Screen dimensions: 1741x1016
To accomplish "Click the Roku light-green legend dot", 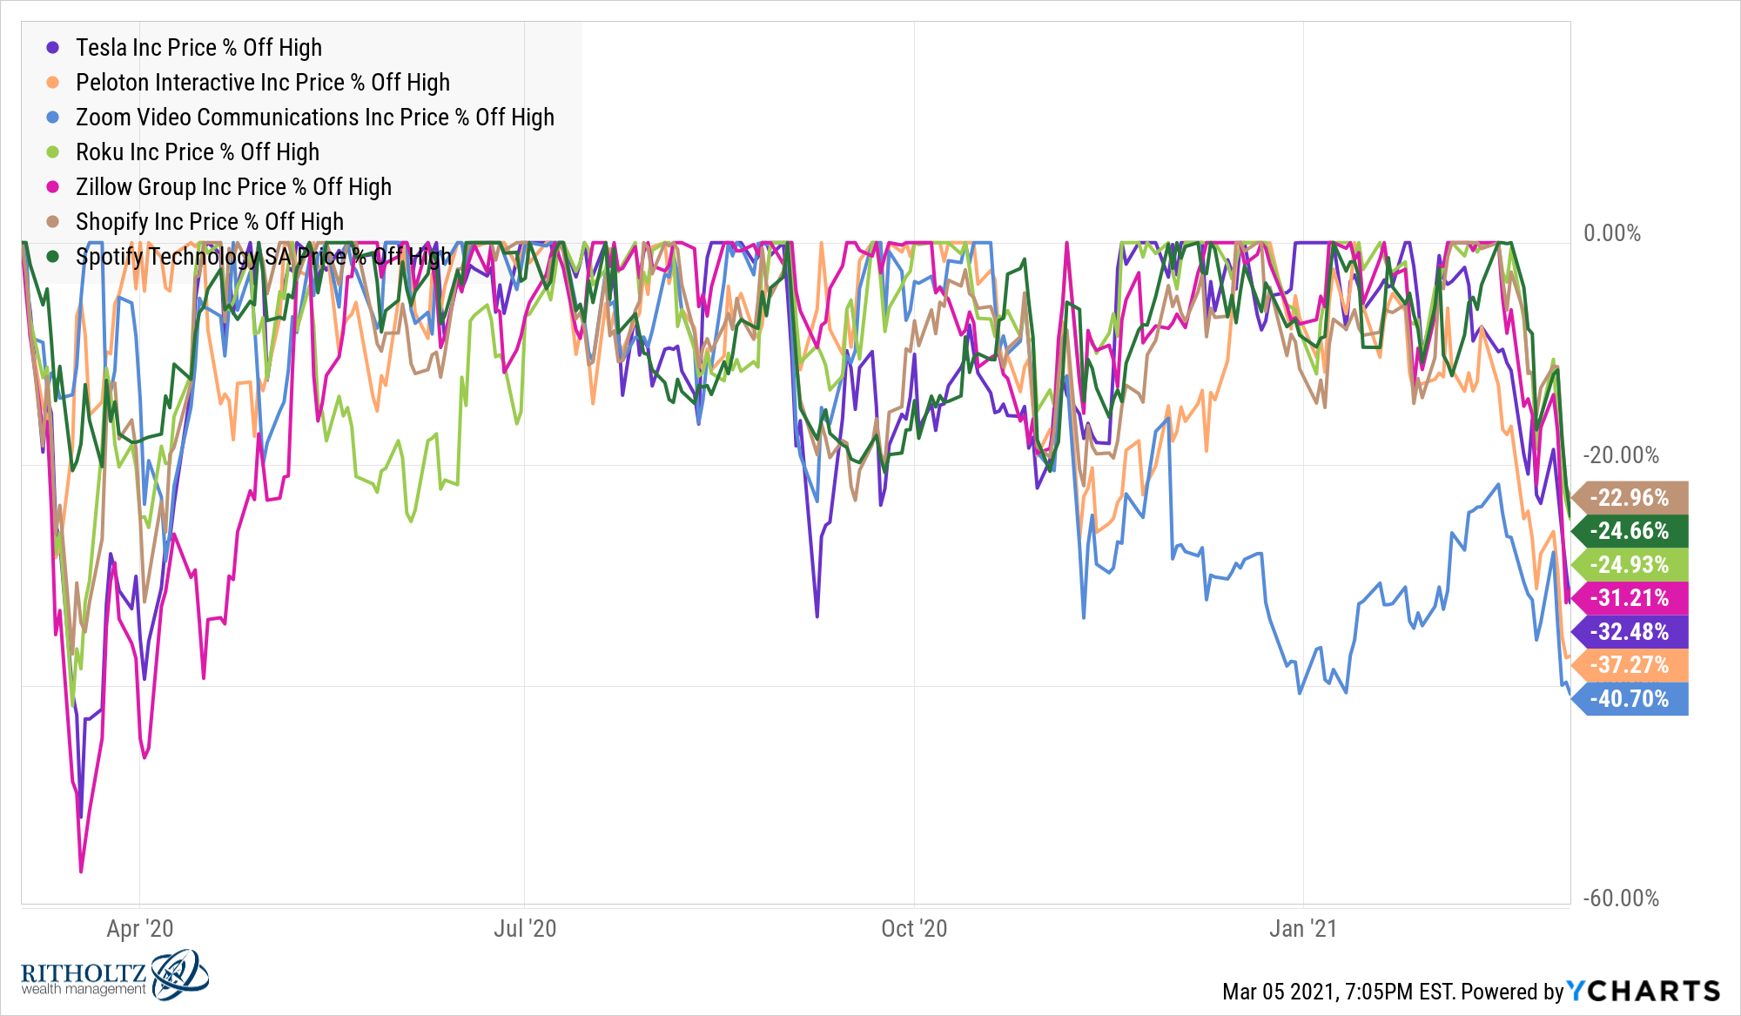I will point(53,152).
